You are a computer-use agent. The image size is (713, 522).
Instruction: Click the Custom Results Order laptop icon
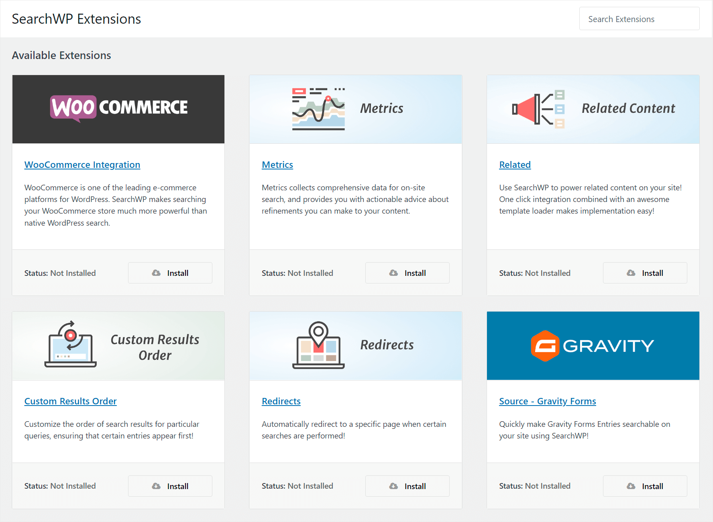71,344
